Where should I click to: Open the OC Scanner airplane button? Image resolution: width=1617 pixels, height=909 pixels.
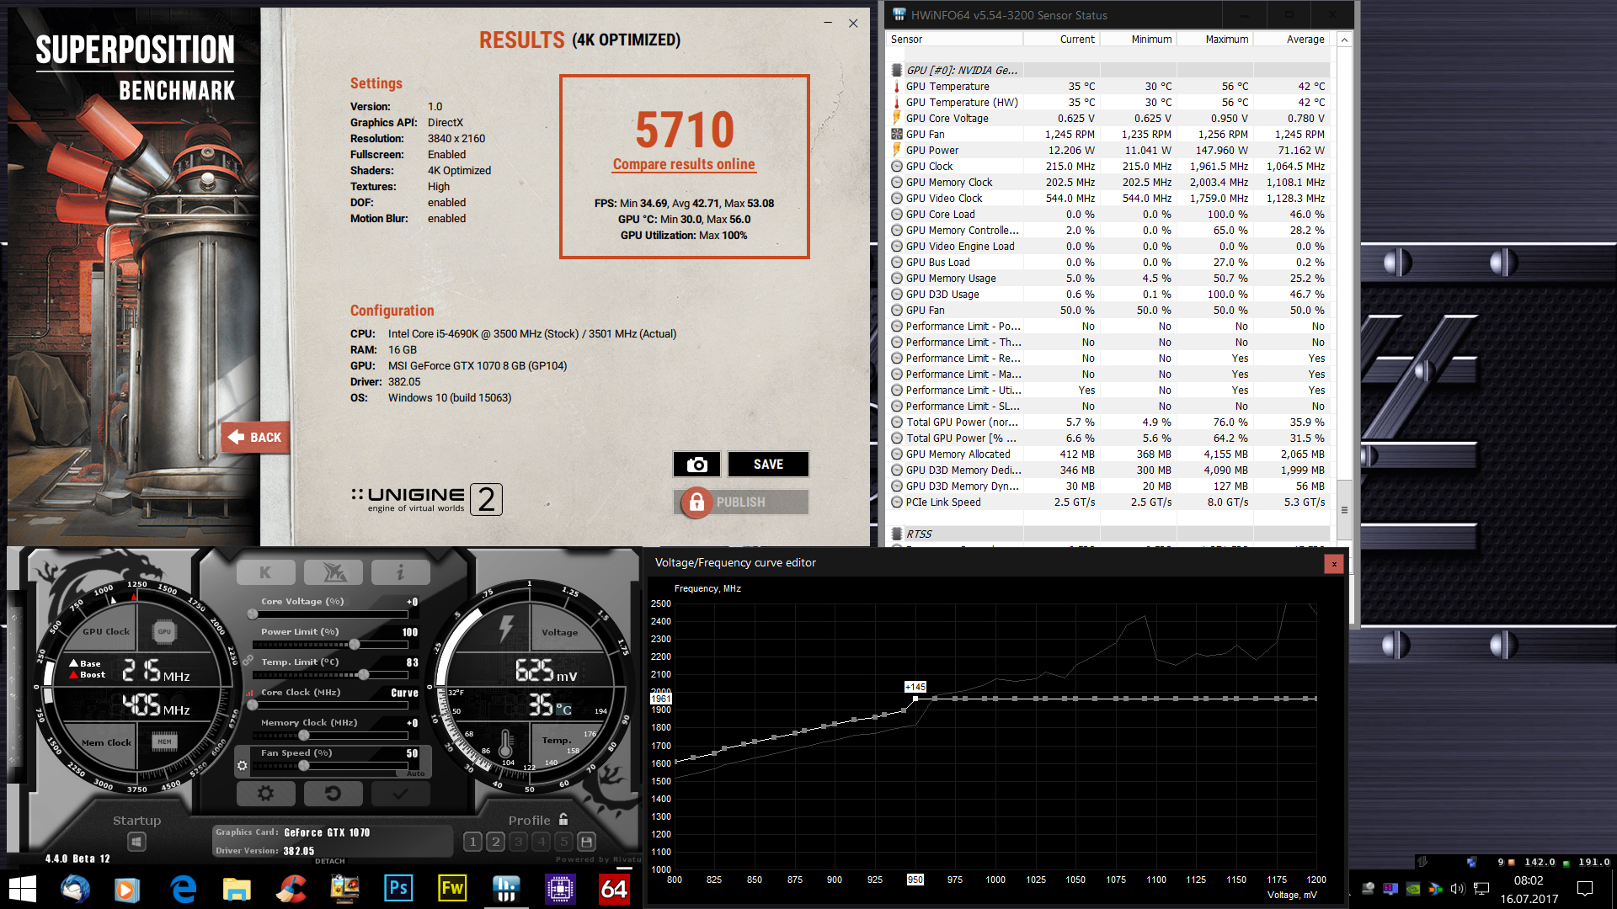click(x=334, y=572)
